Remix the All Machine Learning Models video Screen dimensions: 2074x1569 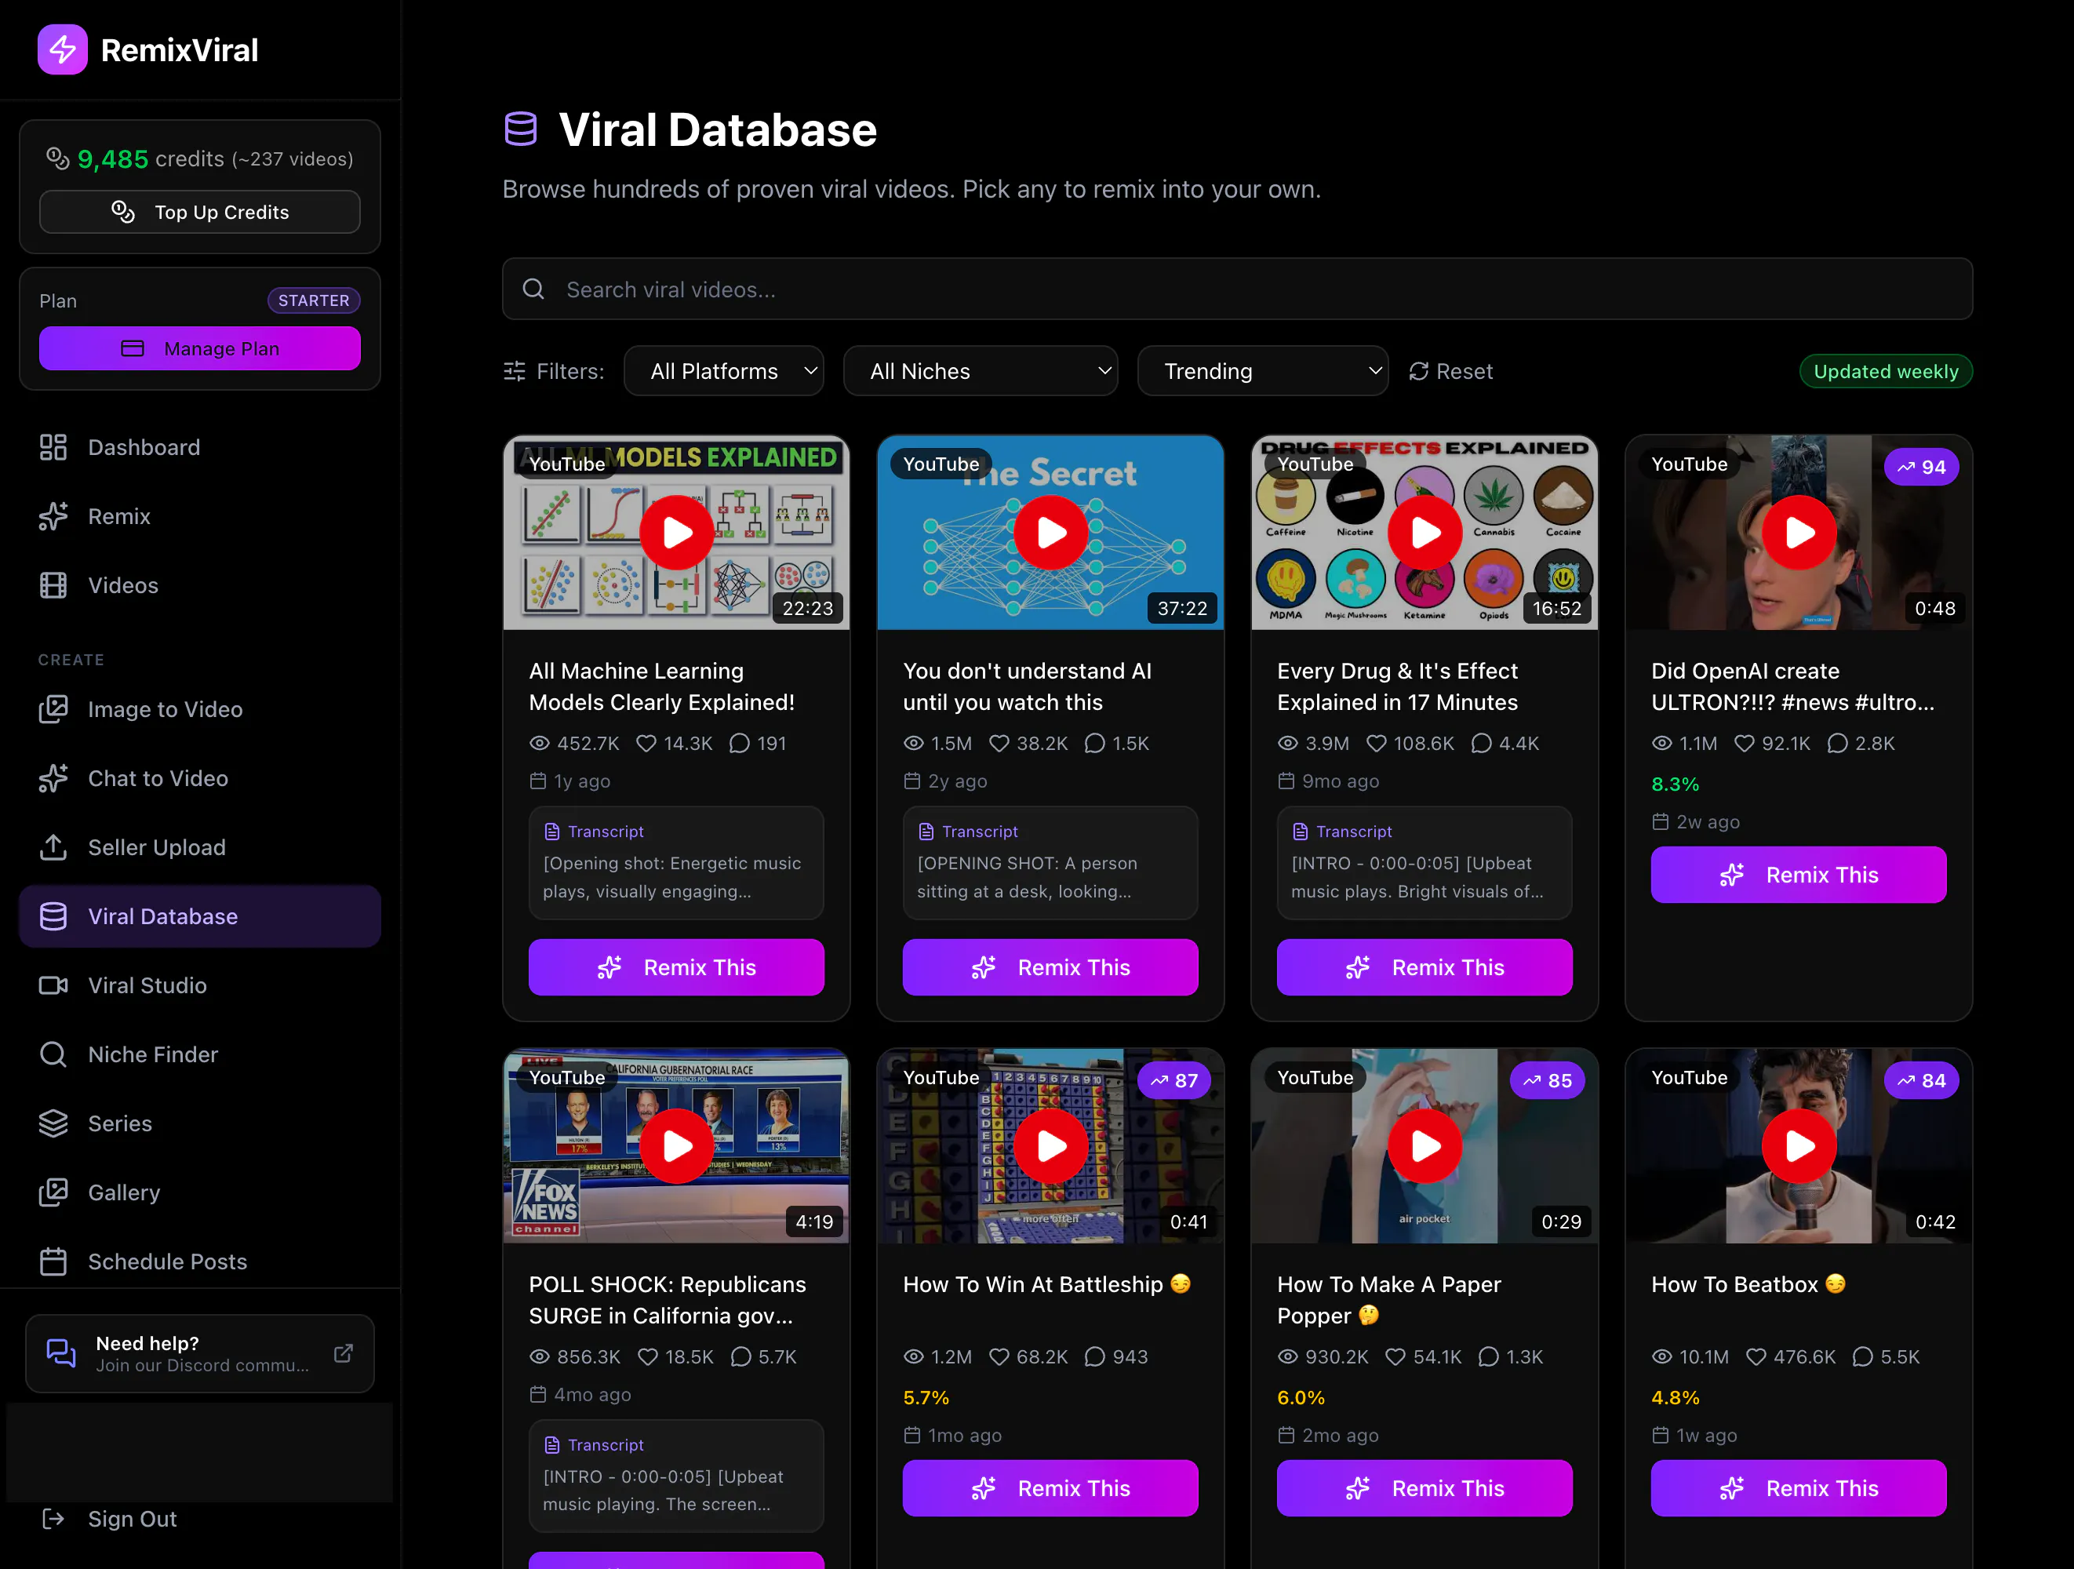tap(677, 967)
